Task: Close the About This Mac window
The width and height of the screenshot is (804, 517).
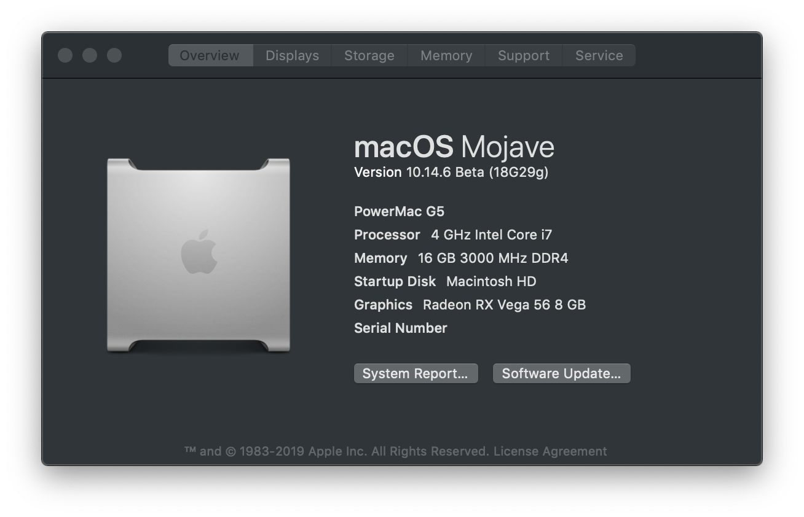Action: click(65, 55)
